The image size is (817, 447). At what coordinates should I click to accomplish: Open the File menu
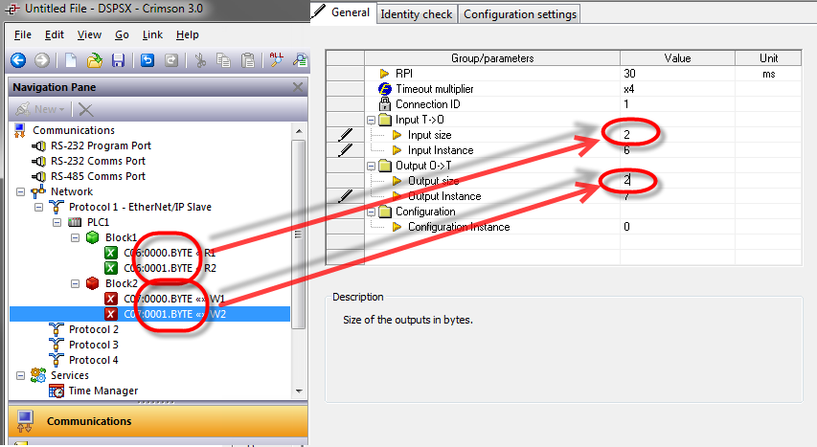(x=22, y=34)
